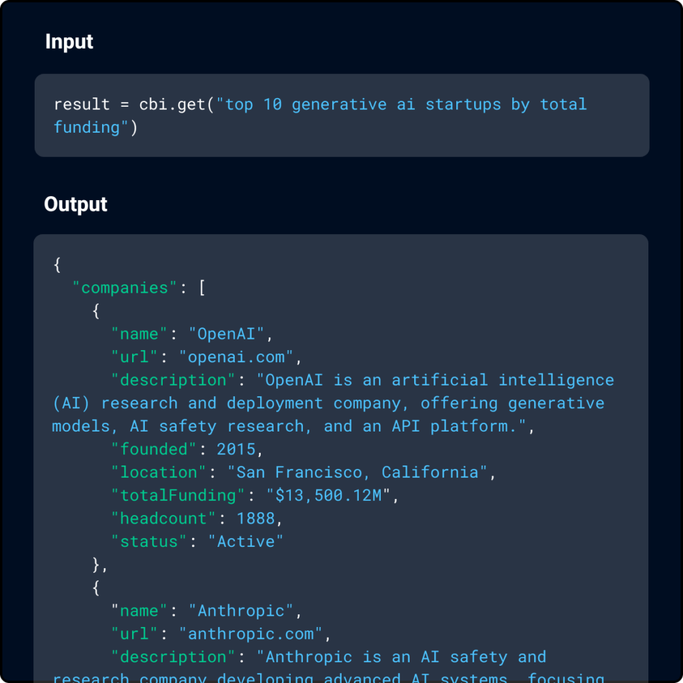
Task: Click the "$13,500.12M" total funding value
Action: (x=329, y=496)
